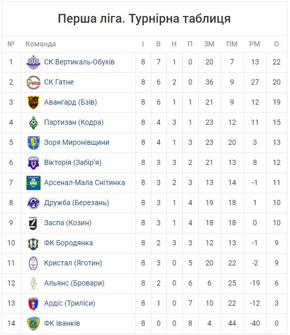Click the Заспа (Козин) black logo
Image resolution: width=290 pixels, height=335 pixels.
click(33, 223)
